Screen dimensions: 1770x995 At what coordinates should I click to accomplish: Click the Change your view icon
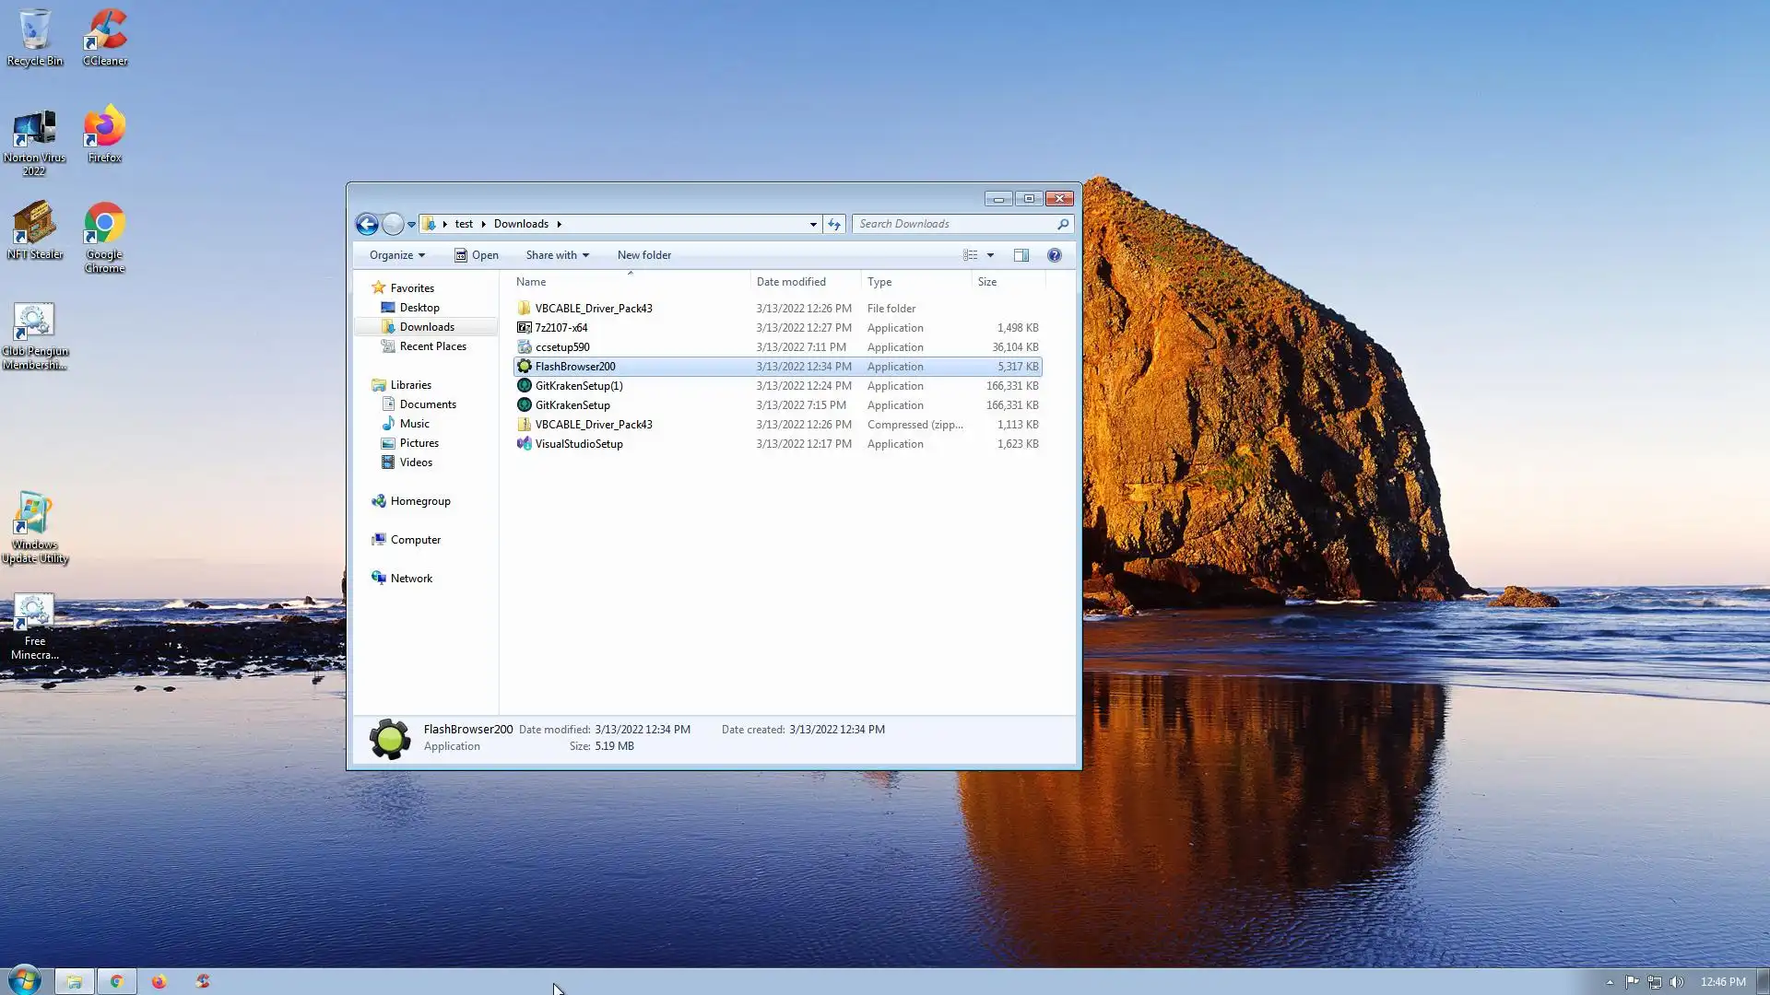[971, 255]
